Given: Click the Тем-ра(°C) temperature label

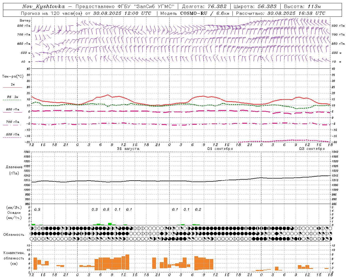Looking at the screenshot, I should [13, 77].
